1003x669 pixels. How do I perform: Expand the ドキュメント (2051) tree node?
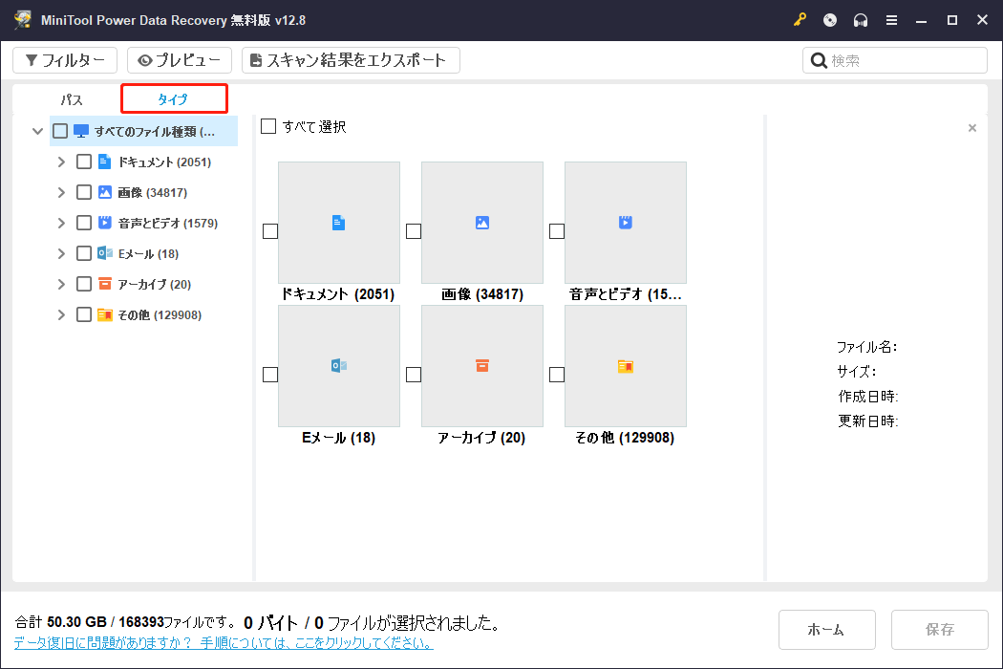pyautogui.click(x=60, y=161)
